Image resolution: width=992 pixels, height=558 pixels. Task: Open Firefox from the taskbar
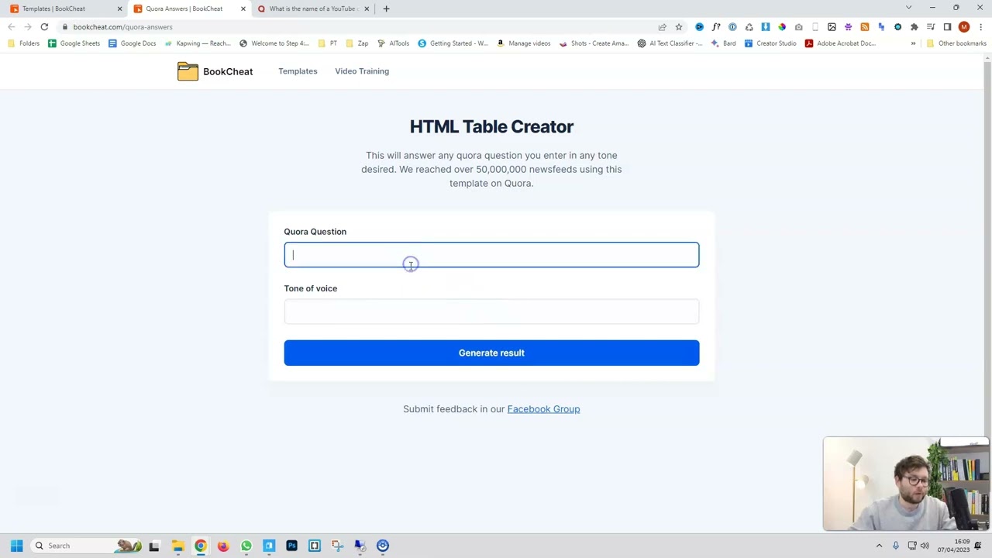(x=223, y=546)
